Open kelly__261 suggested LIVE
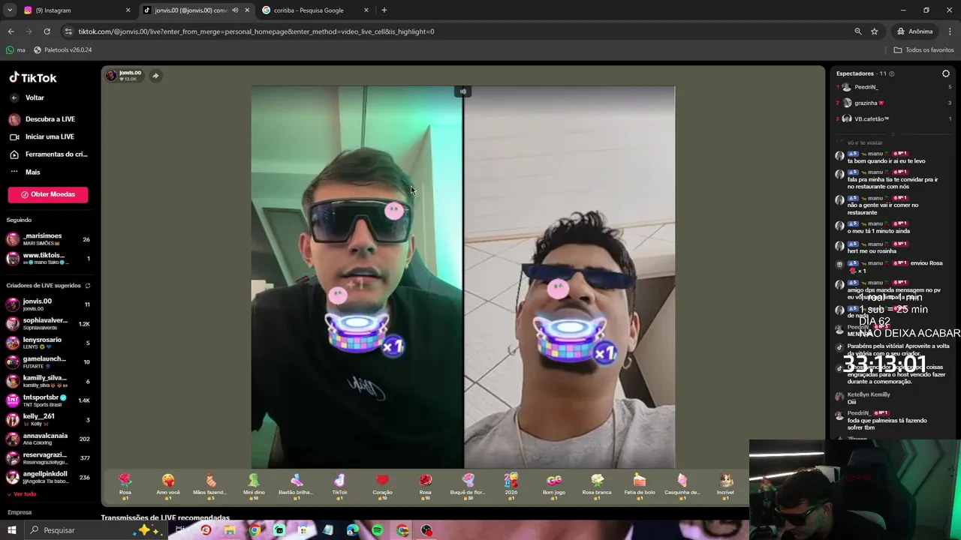Viewport: 961px width, 540px height. coord(48,420)
